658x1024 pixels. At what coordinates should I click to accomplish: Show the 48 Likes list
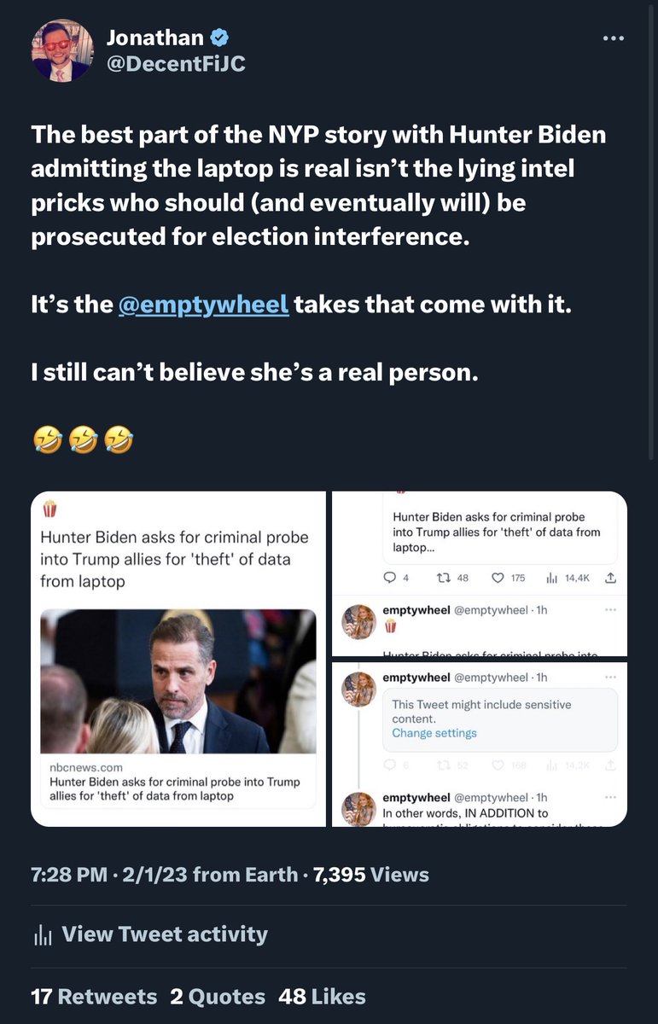pos(323,997)
